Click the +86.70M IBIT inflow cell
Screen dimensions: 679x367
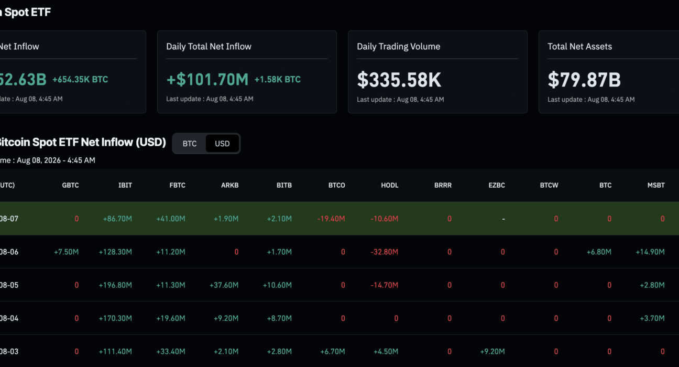coord(117,219)
